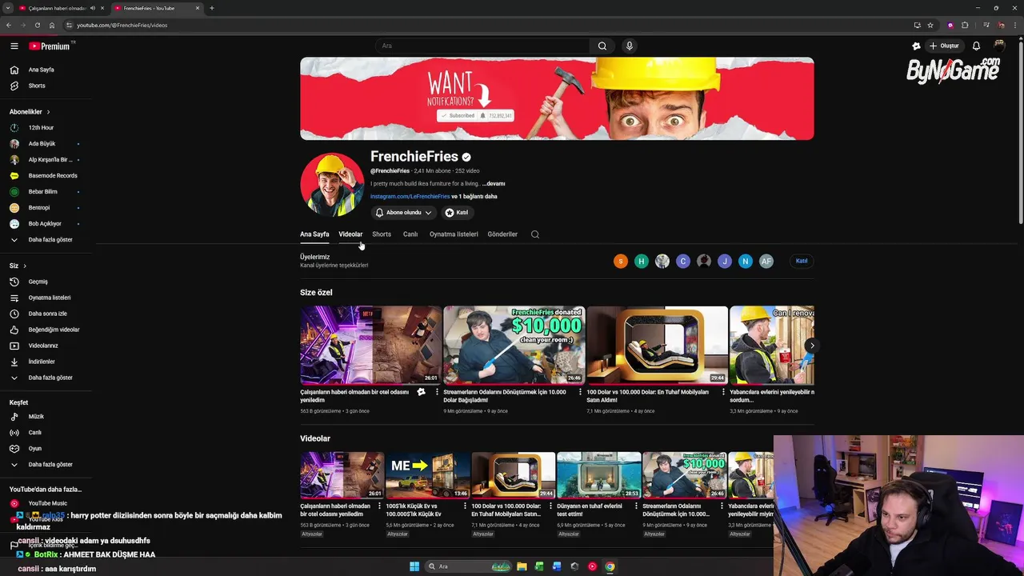Switch to Gönderiler tab

coord(502,234)
